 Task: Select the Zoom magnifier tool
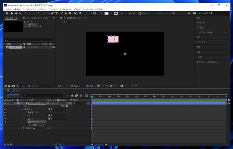pos(20,13)
